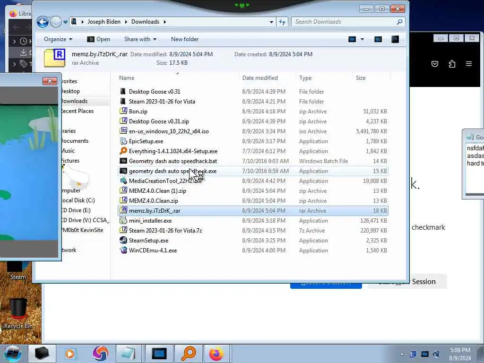484x363 pixels.
Task: Select en-us_windows_10_22h2_x64.iso file icon
Action: 123,131
